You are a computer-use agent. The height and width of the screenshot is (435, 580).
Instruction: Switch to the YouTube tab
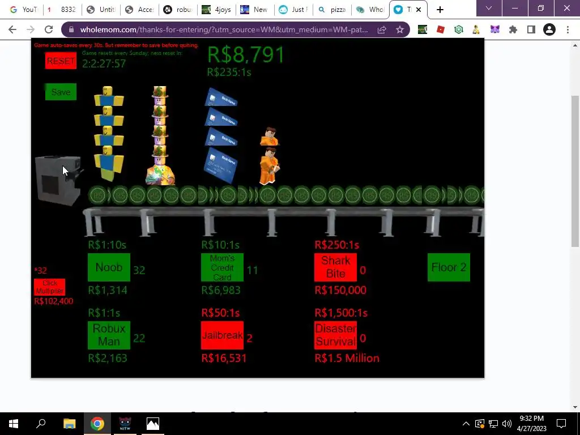tap(24, 10)
